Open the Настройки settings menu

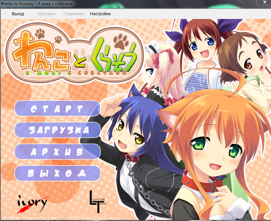click(100, 14)
